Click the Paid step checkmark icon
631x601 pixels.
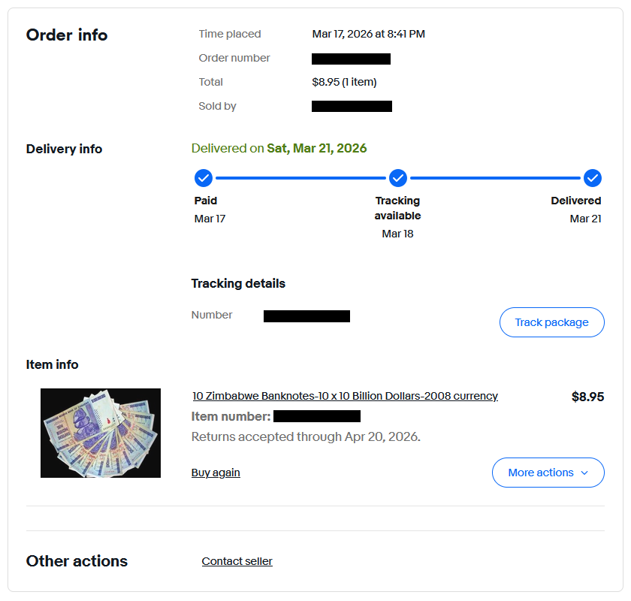pos(204,178)
